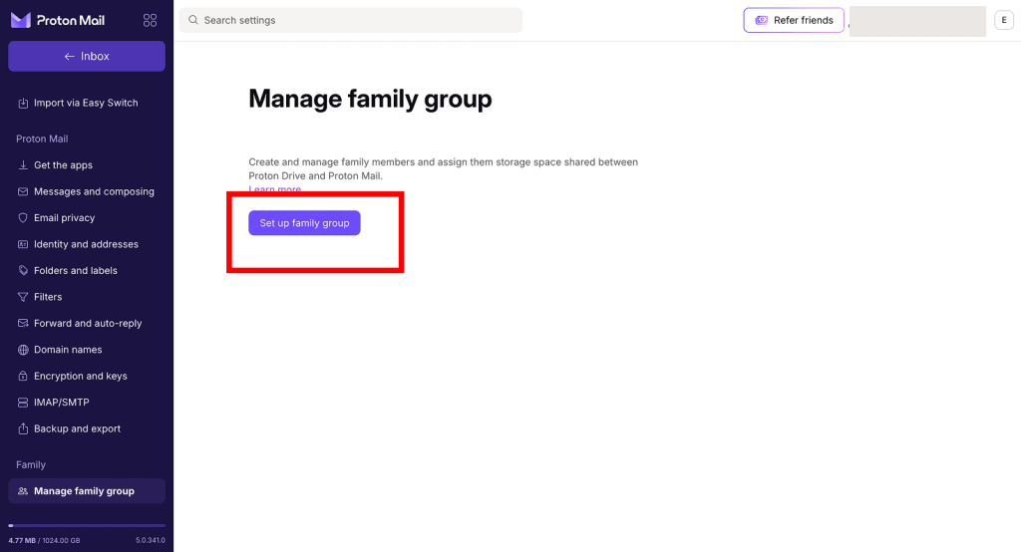This screenshot has height=552, width=1021.
Task: Click the Filters funnel icon
Action: click(23, 297)
